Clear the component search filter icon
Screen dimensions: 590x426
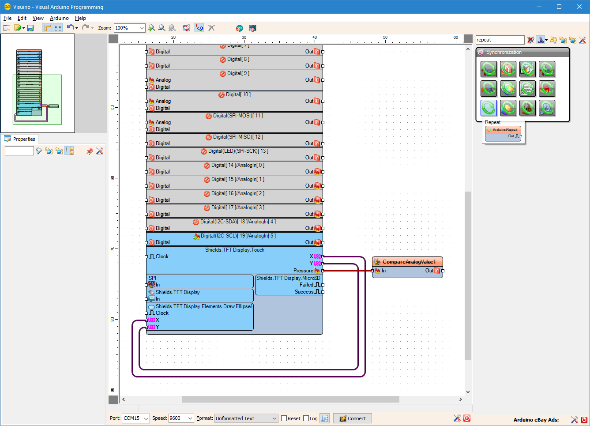(x=530, y=40)
